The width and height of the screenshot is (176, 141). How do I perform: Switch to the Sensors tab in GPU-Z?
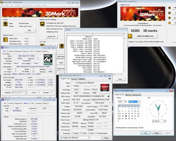coord(74,79)
